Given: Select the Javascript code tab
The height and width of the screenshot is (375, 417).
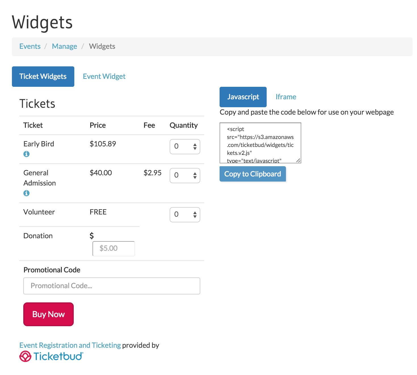Looking at the screenshot, I should [x=243, y=97].
